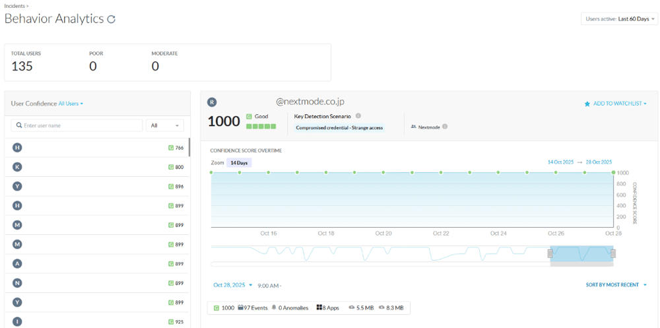
Task: Open the Users active Last 60 Days dropdown
Action: point(619,19)
